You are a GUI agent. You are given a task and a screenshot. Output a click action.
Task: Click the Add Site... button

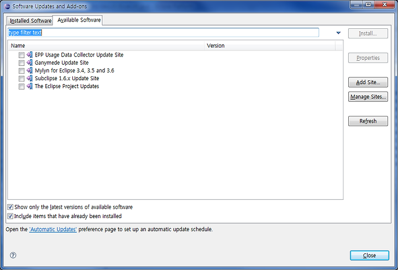click(x=368, y=82)
